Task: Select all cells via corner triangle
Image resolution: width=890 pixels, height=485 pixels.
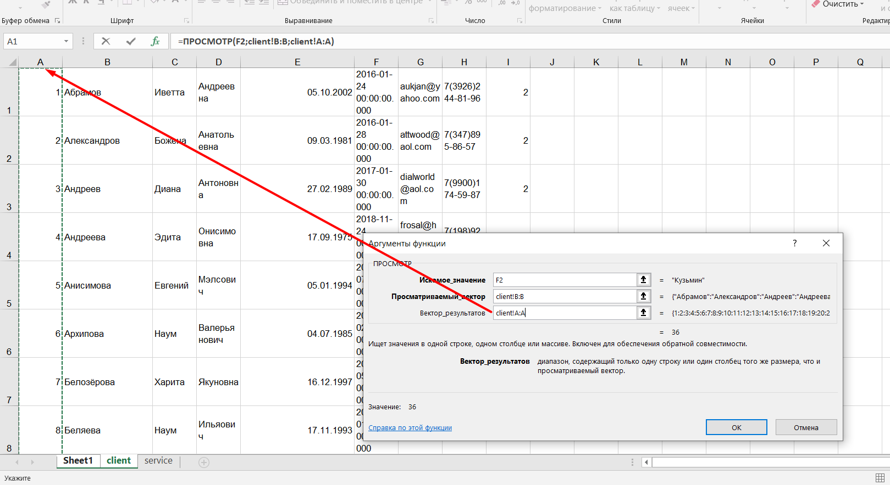Action: (12, 63)
